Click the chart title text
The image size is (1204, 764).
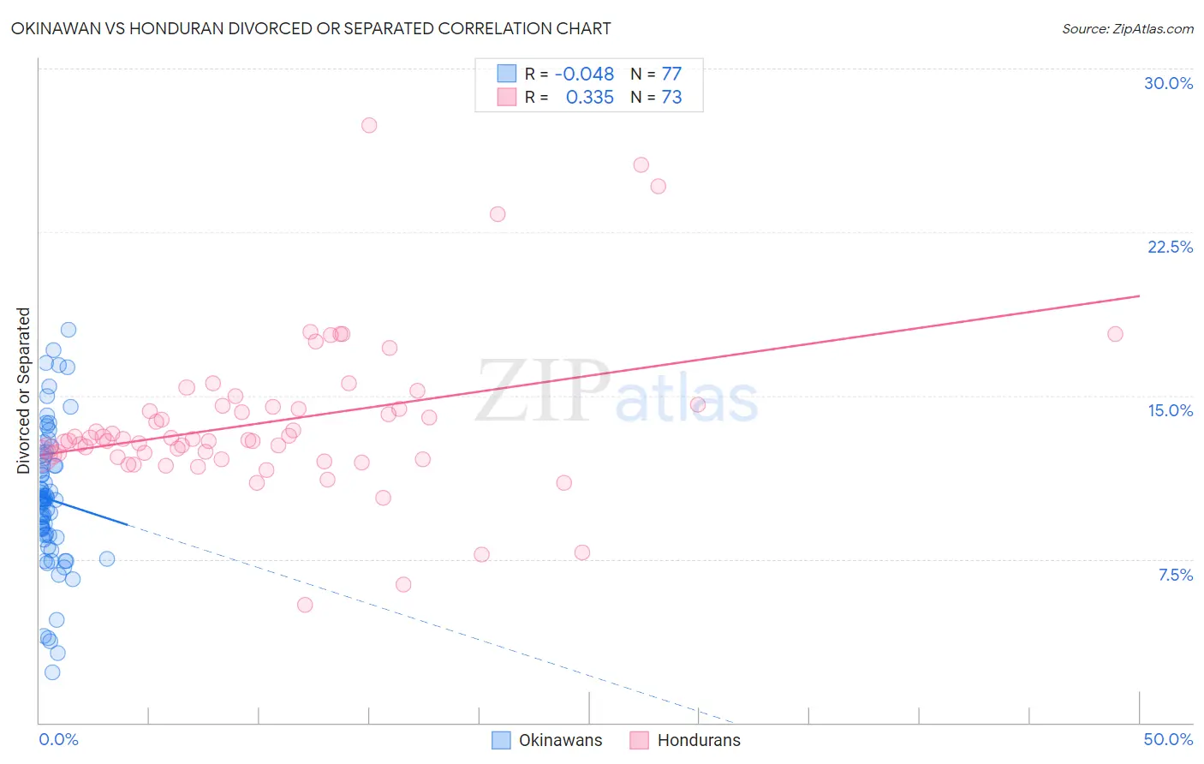click(311, 28)
